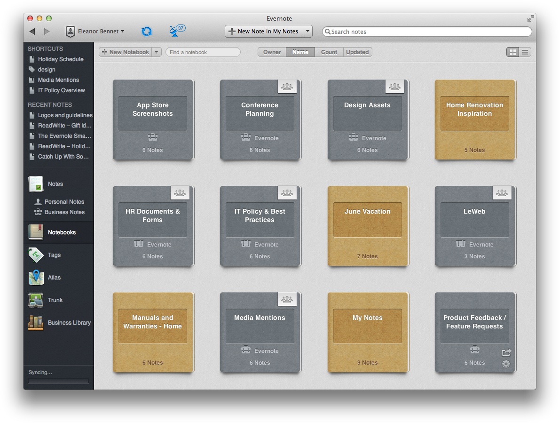Screen dimensions: 559x423
Task: Click the sync icon in toolbar
Action: click(x=147, y=32)
